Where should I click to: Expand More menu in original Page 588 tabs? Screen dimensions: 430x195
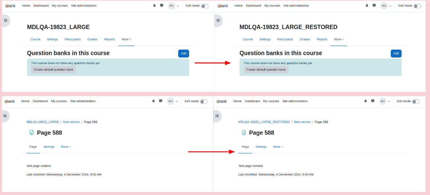[x=66, y=147]
